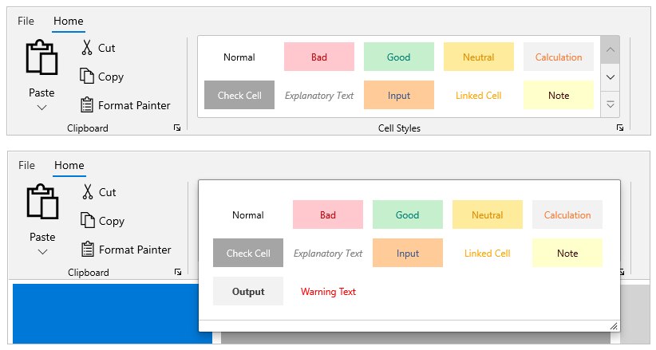Switch to the File tab in top ribbon
This screenshot has height=350, width=656.
[26, 21]
